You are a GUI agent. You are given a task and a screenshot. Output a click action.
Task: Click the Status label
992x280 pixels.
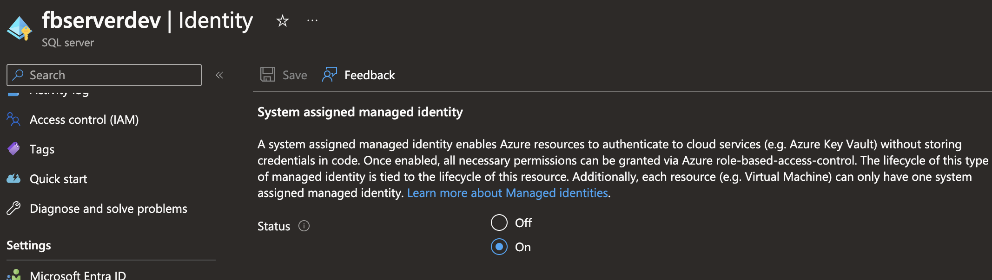(x=274, y=226)
